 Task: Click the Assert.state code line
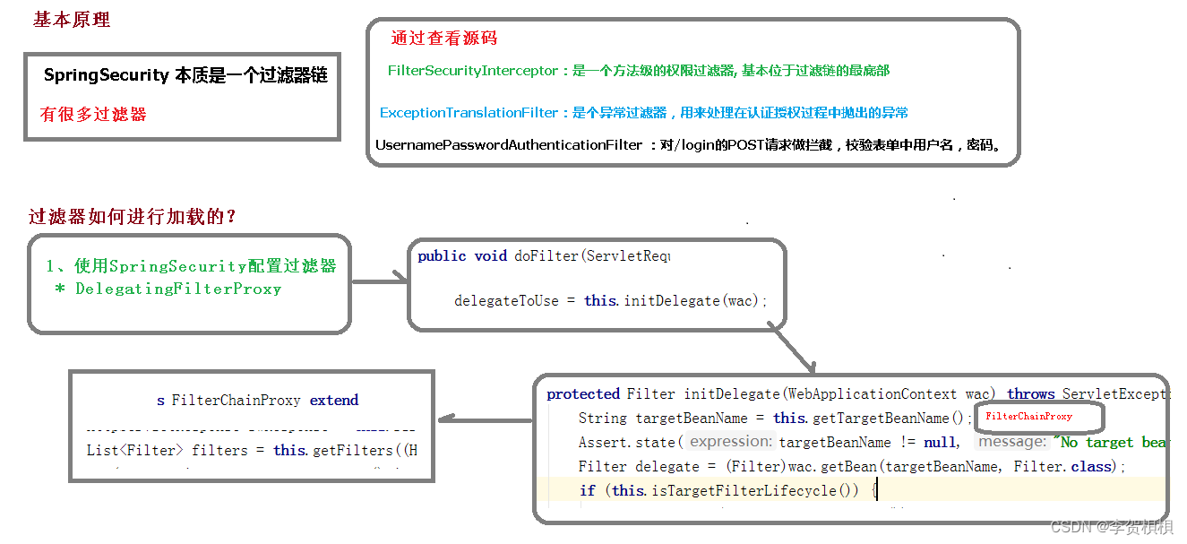873,443
